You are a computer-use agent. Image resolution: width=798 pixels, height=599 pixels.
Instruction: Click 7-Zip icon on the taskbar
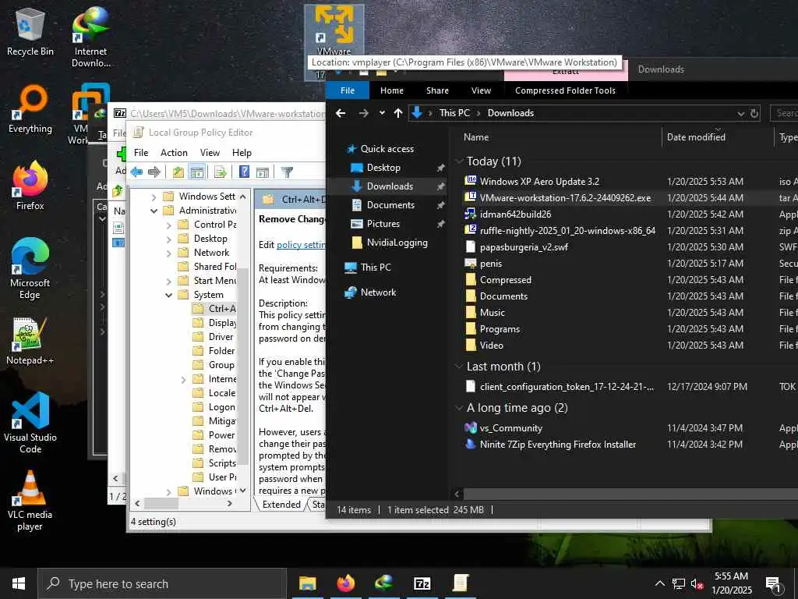click(422, 583)
